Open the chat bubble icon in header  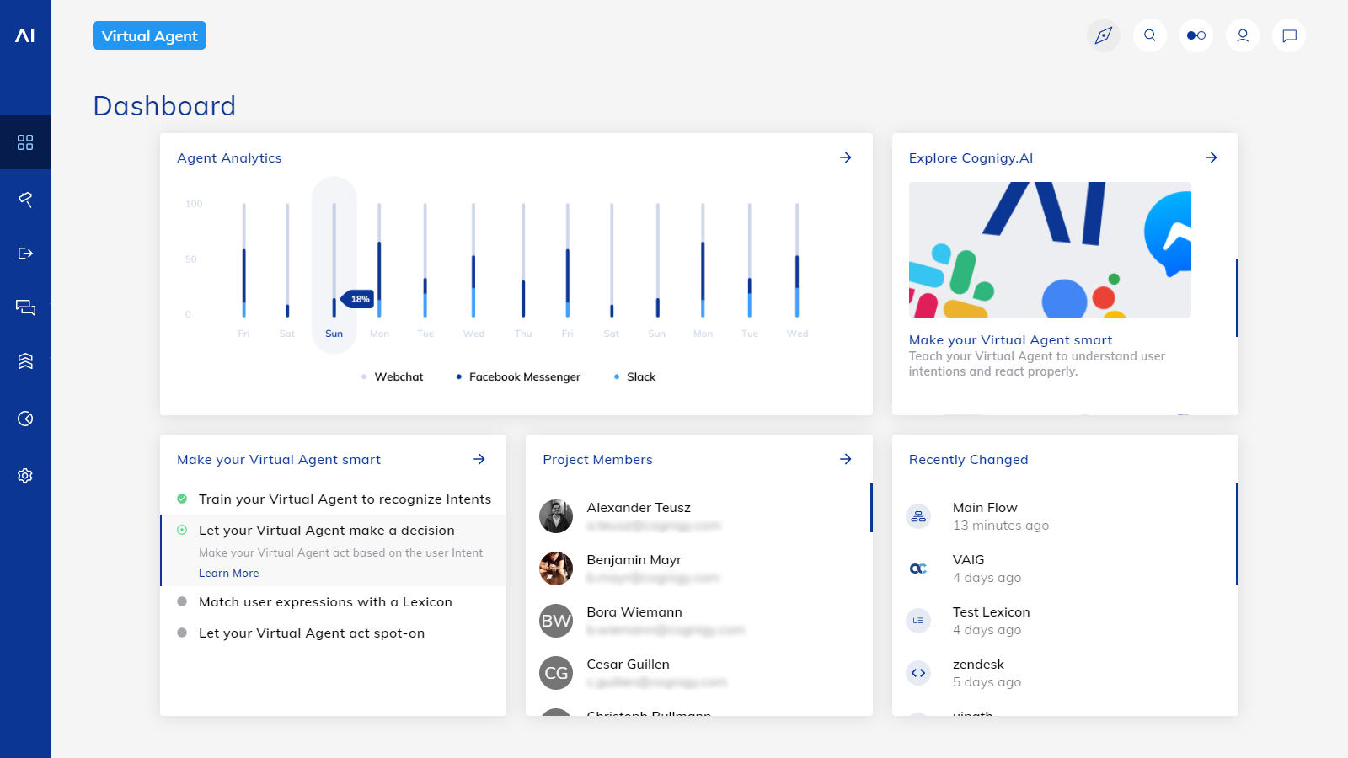coord(1288,35)
